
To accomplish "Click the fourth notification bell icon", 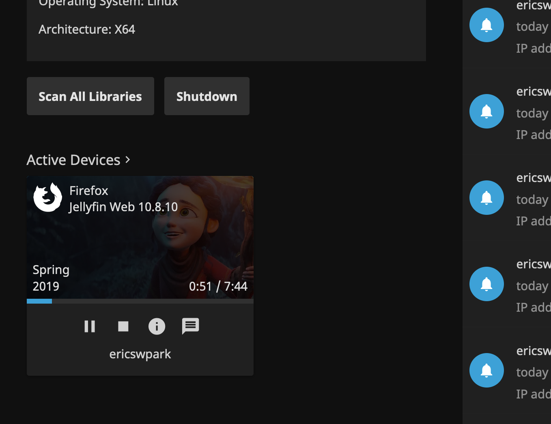I will click(486, 284).
